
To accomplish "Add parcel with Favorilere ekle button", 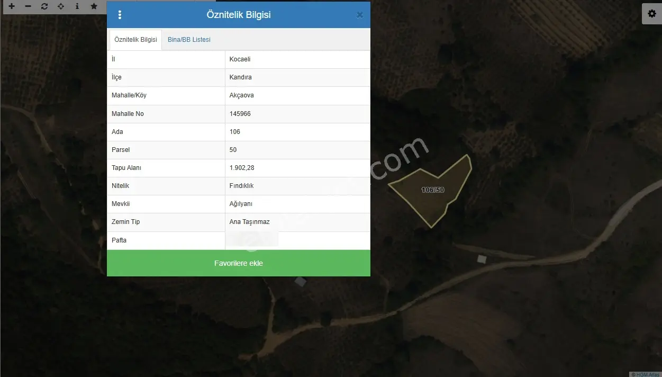I will pyautogui.click(x=239, y=263).
